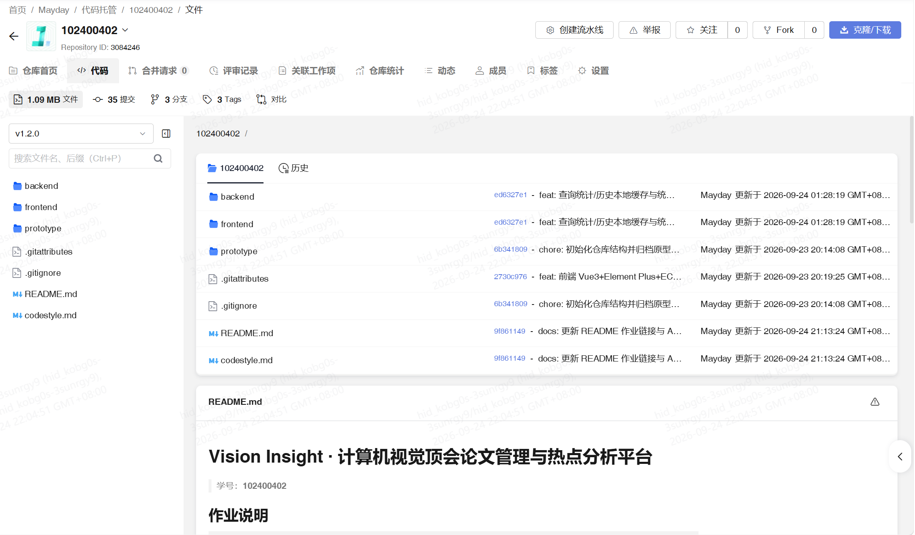View the 35 提交 commits
This screenshot has height=535, width=915.
[x=114, y=99]
